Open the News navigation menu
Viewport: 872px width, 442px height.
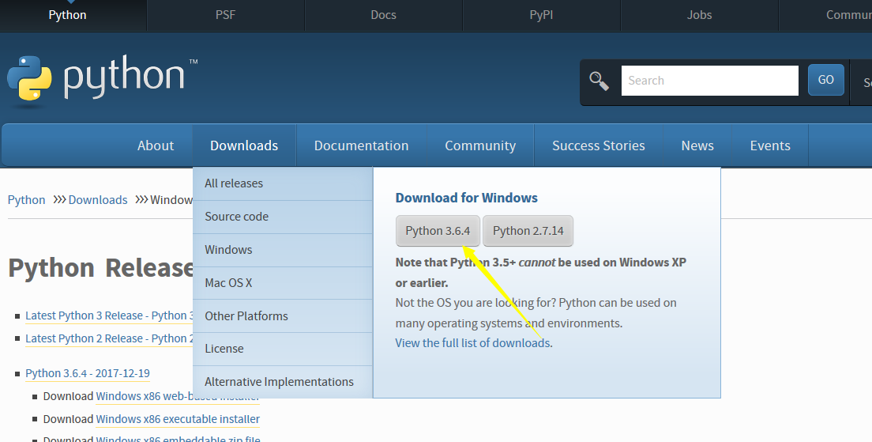pos(697,145)
